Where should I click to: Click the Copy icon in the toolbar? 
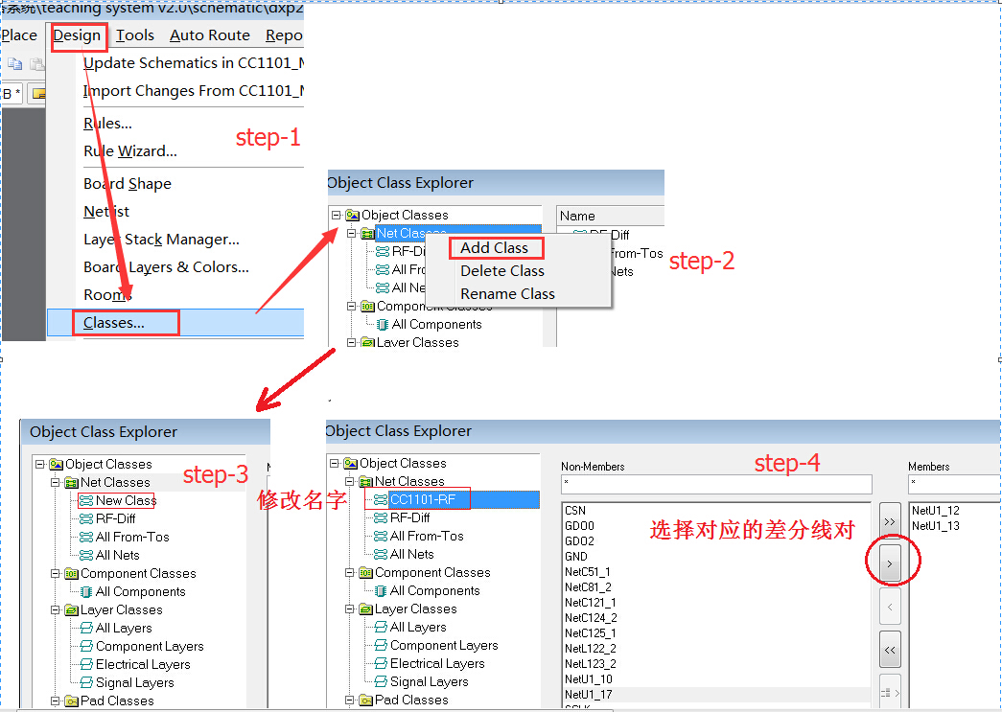click(x=15, y=64)
